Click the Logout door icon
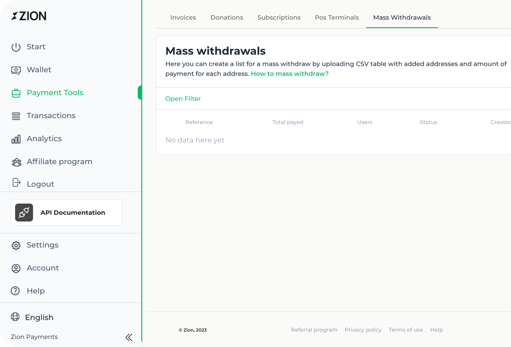Image resolution: width=511 pixels, height=347 pixels. click(16, 183)
